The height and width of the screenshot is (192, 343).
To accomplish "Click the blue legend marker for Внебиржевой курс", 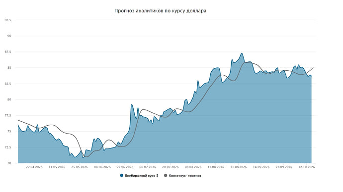I will 122,176.
